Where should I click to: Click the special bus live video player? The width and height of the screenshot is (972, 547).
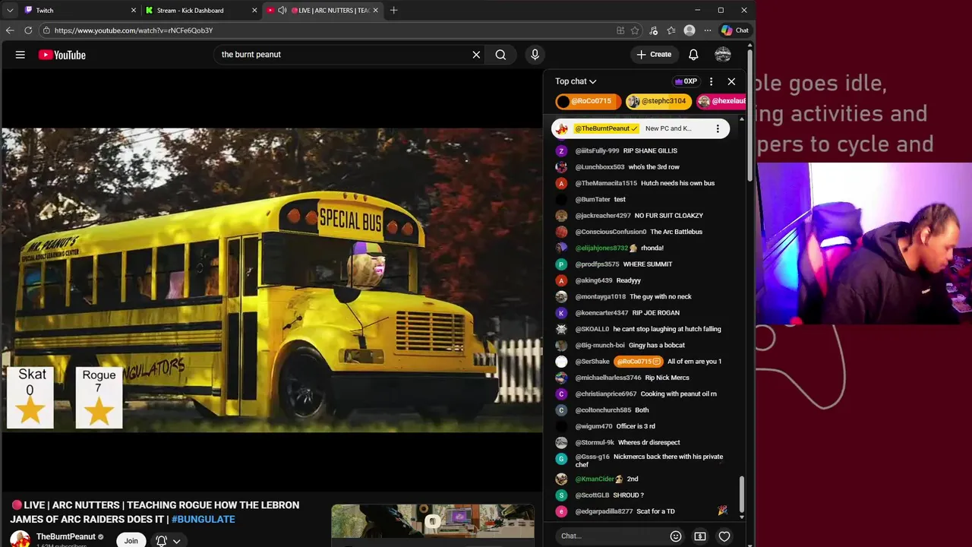272,280
